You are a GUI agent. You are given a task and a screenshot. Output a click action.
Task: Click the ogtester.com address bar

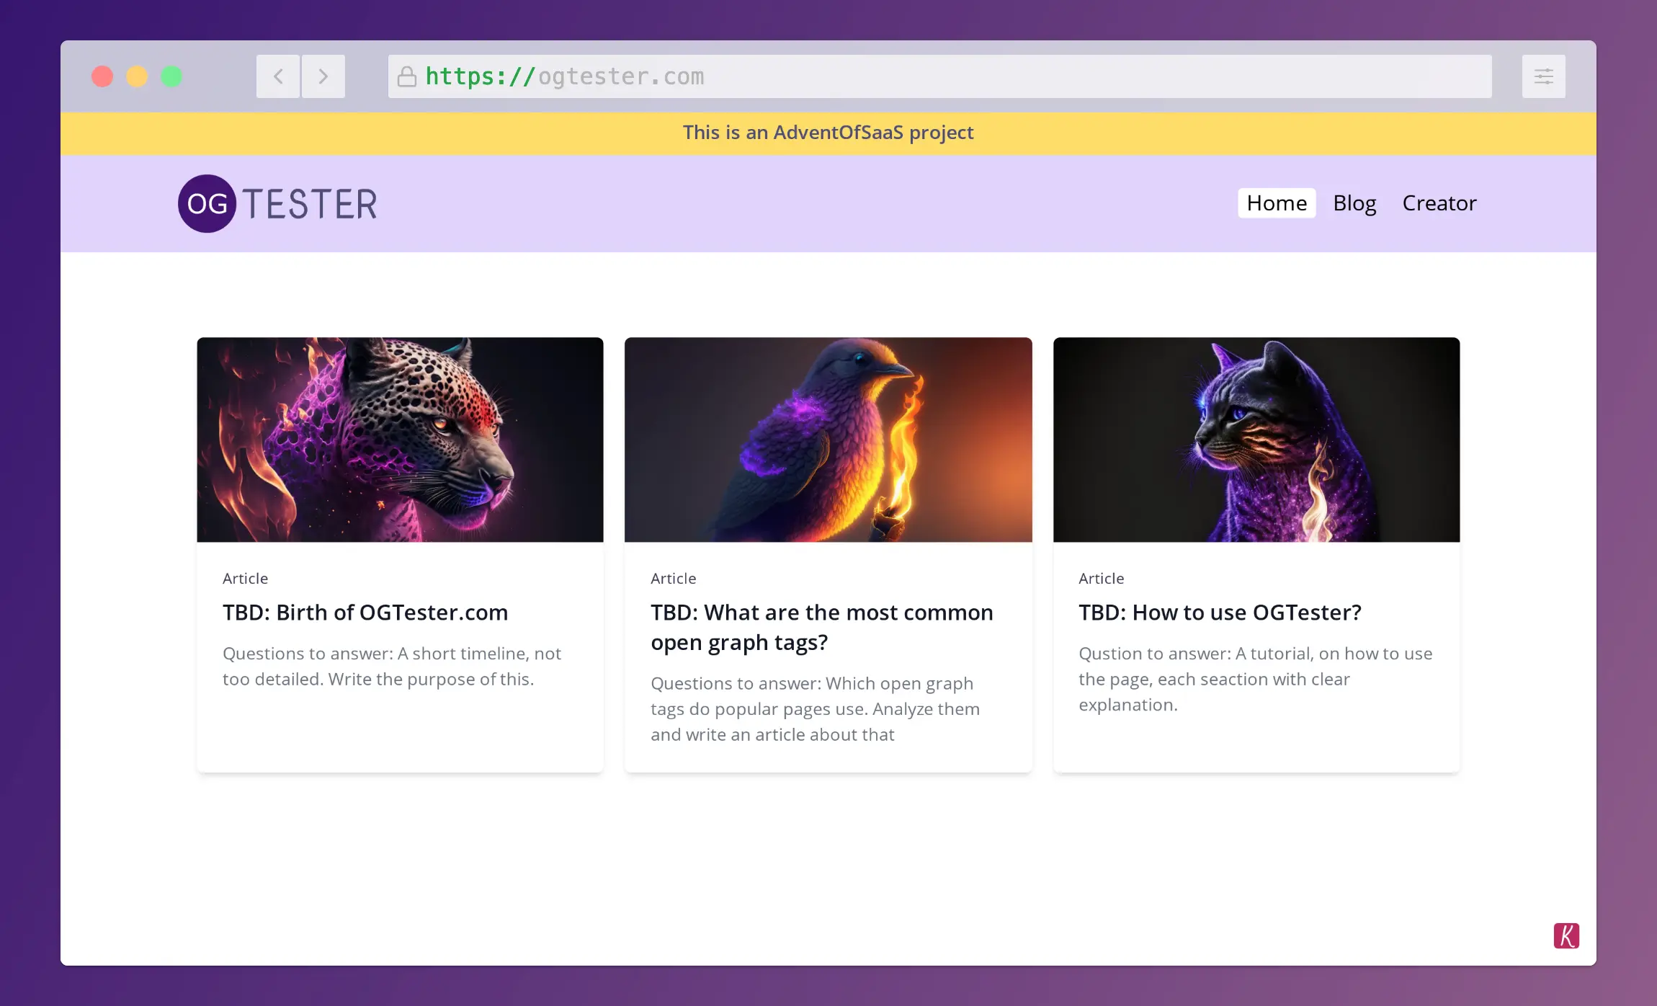point(937,76)
